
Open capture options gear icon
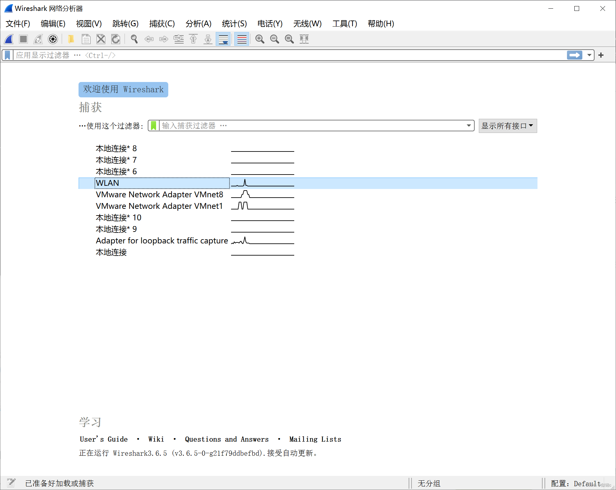pos(53,39)
